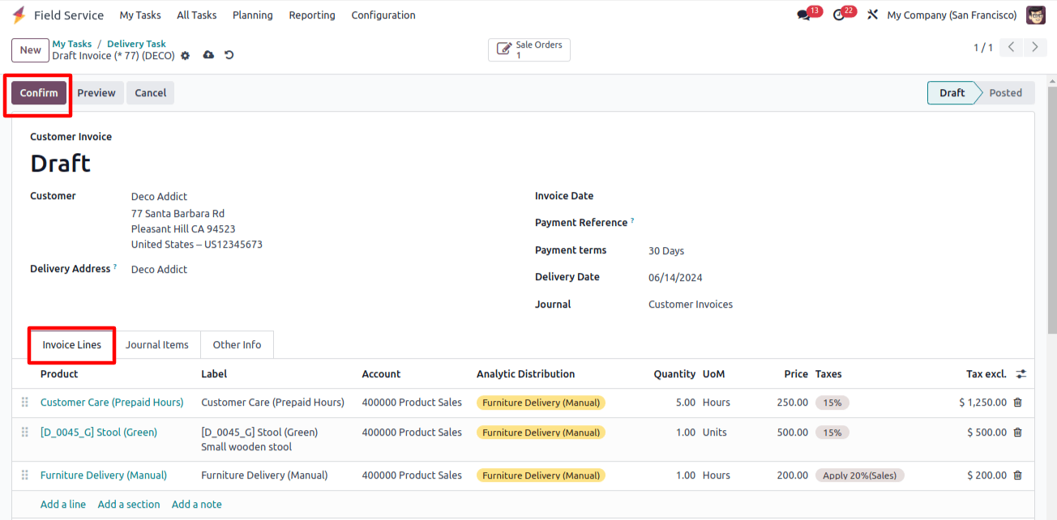Select the Invoice Lines tab

pyautogui.click(x=72, y=345)
